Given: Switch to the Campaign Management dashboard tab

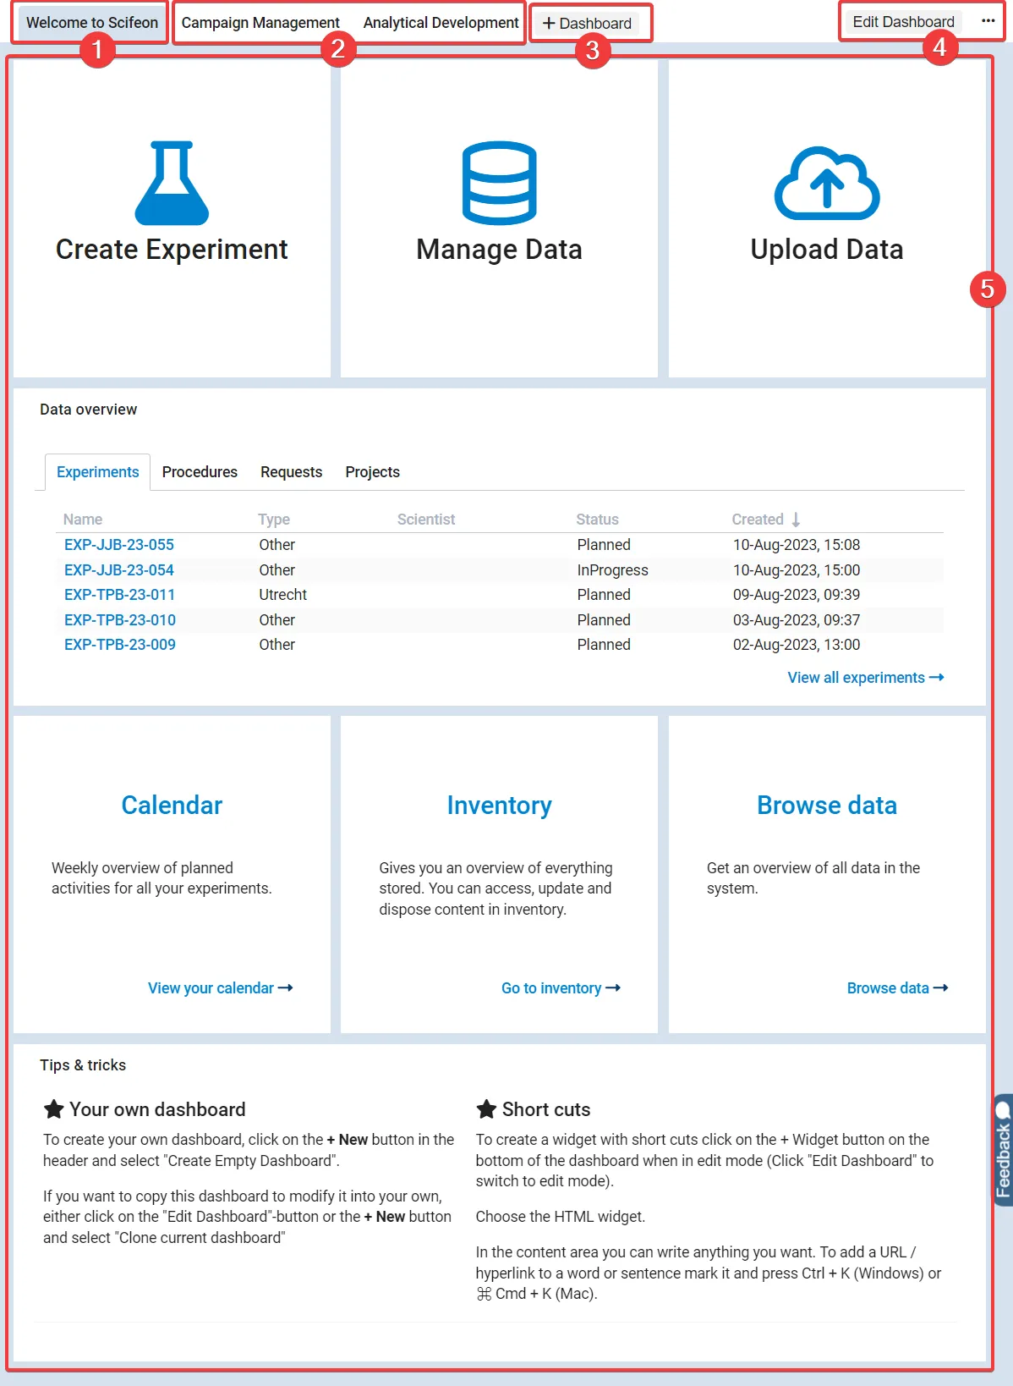Looking at the screenshot, I should point(260,23).
